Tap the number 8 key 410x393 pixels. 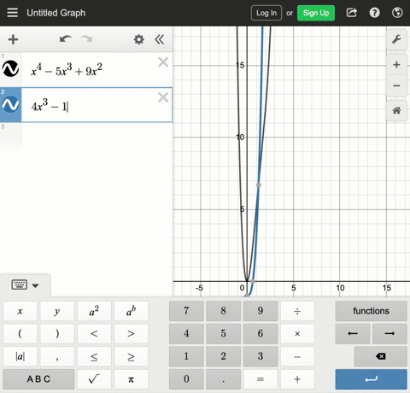(224, 311)
